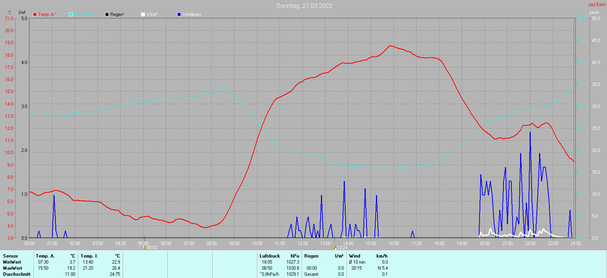
Task: Click the minimum time "13:40" for Temp. I.
Action: 88,262
